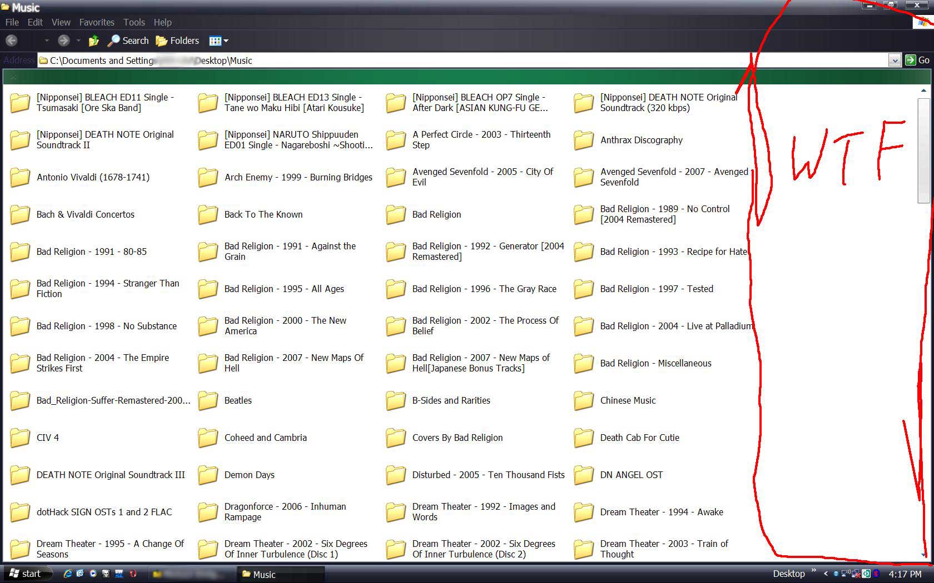Select Dream Theater 1994 Awake folder icon
This screenshot has width=934, height=583.
[x=584, y=512]
